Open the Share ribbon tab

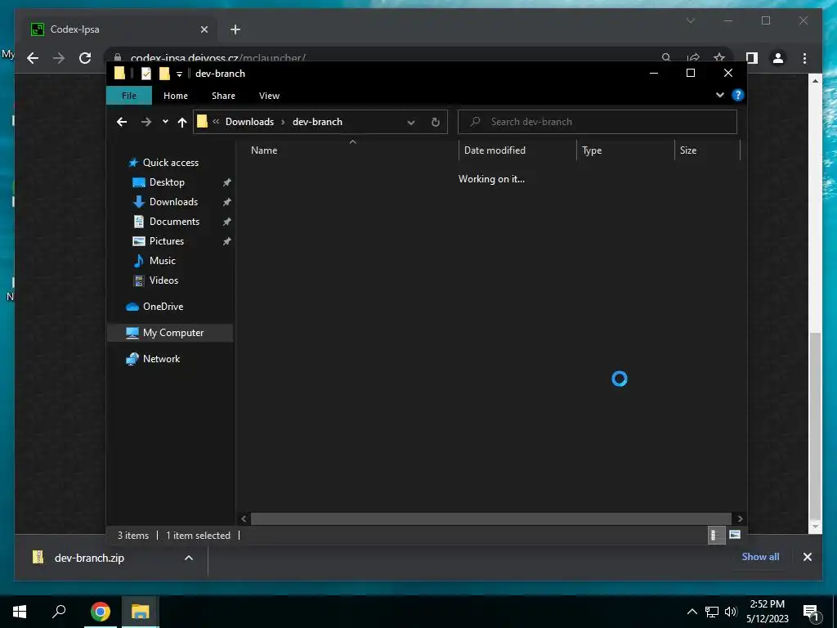(x=223, y=96)
